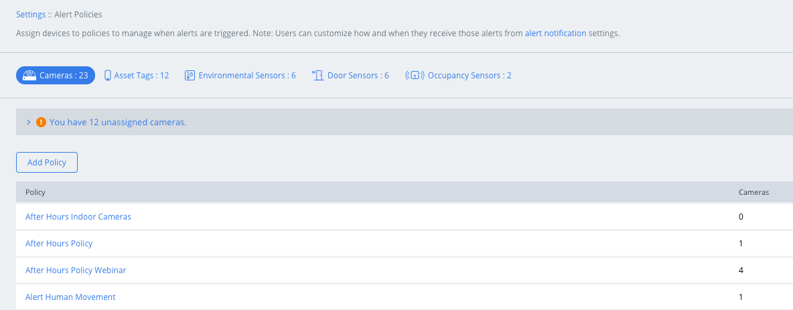Click the asset tag icon
This screenshot has width=793, height=310.
tap(107, 76)
